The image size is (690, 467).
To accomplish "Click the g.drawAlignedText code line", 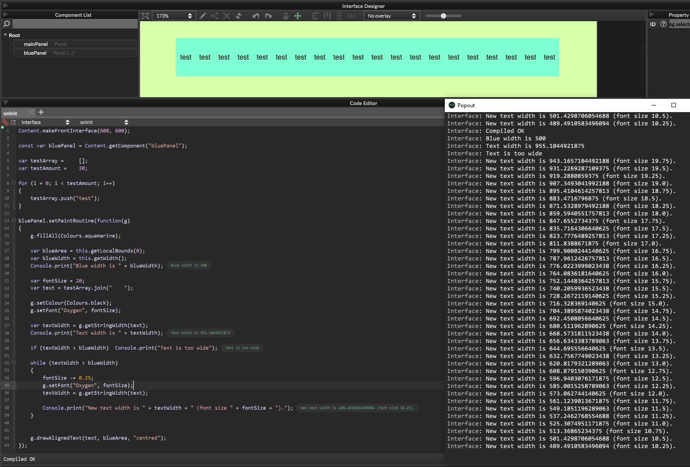I will point(98,438).
